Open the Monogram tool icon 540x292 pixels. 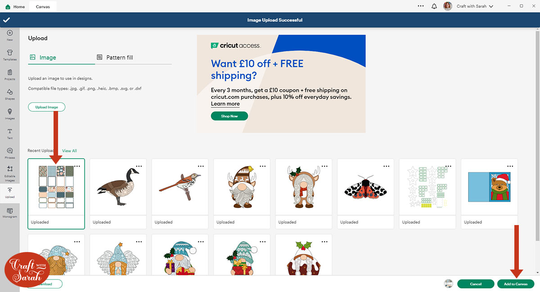pyautogui.click(x=10, y=212)
